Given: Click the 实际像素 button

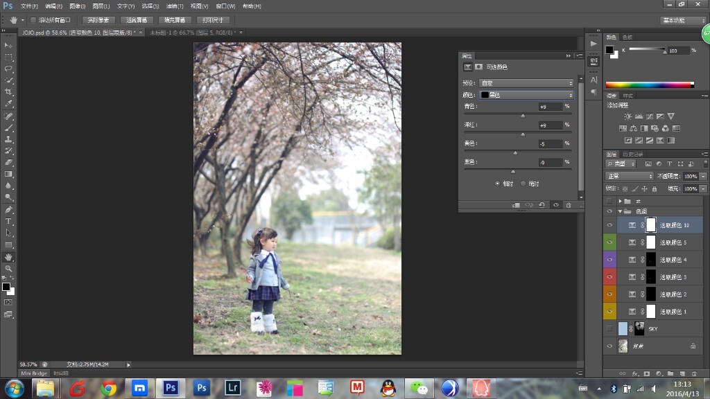Looking at the screenshot, I should [x=98, y=20].
